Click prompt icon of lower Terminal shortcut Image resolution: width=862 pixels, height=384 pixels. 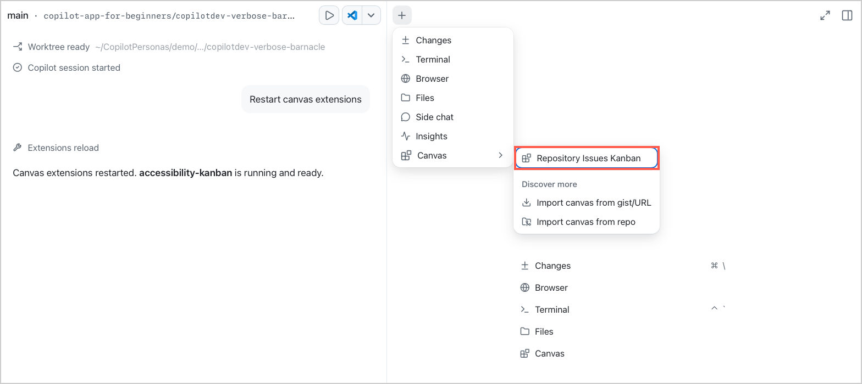[524, 309]
